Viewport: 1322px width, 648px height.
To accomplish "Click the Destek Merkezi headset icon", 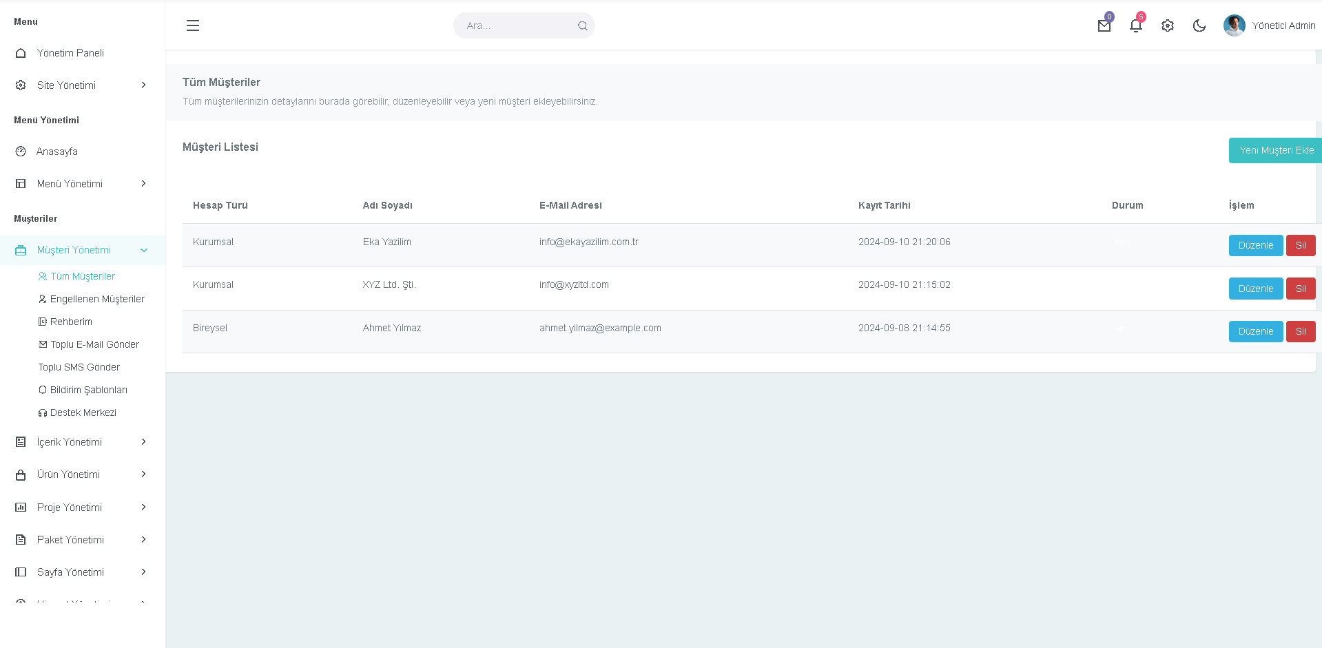I will pyautogui.click(x=43, y=412).
